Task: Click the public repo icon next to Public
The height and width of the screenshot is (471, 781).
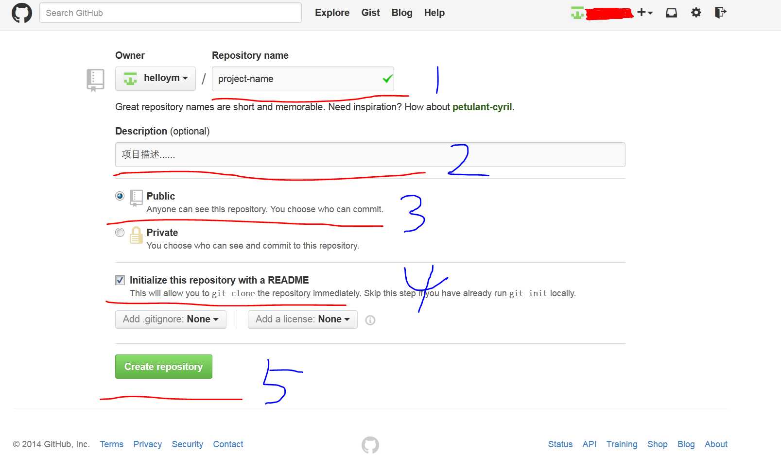Action: point(136,198)
